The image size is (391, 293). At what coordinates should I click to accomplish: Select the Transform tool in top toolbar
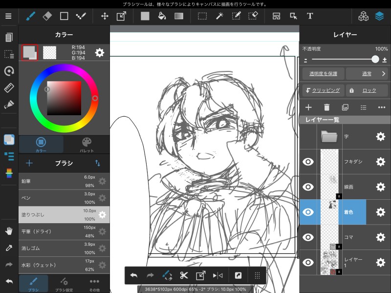(x=121, y=17)
